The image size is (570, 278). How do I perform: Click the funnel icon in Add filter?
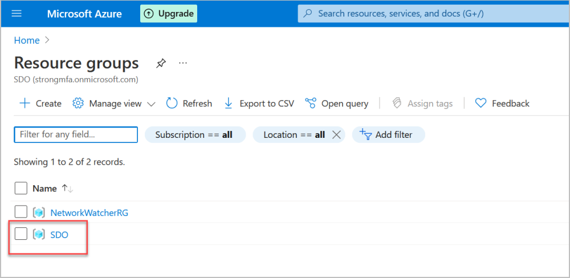pos(366,134)
